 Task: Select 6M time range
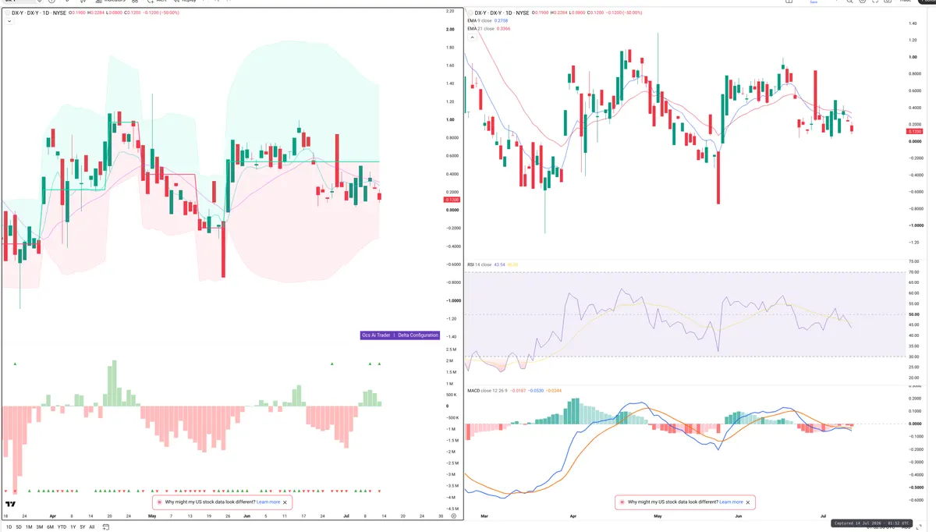(51, 527)
